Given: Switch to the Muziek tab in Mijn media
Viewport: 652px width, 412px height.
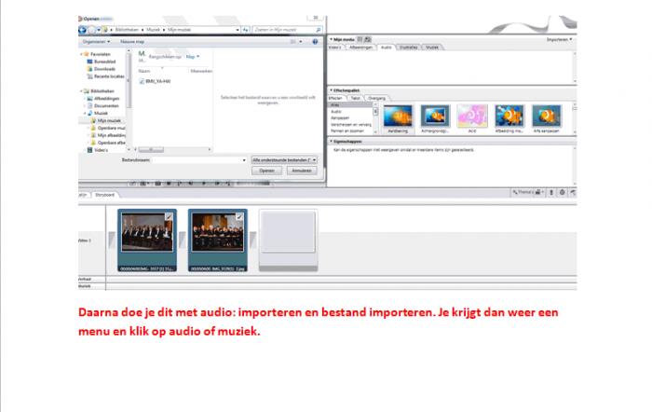Looking at the screenshot, I should [x=432, y=48].
